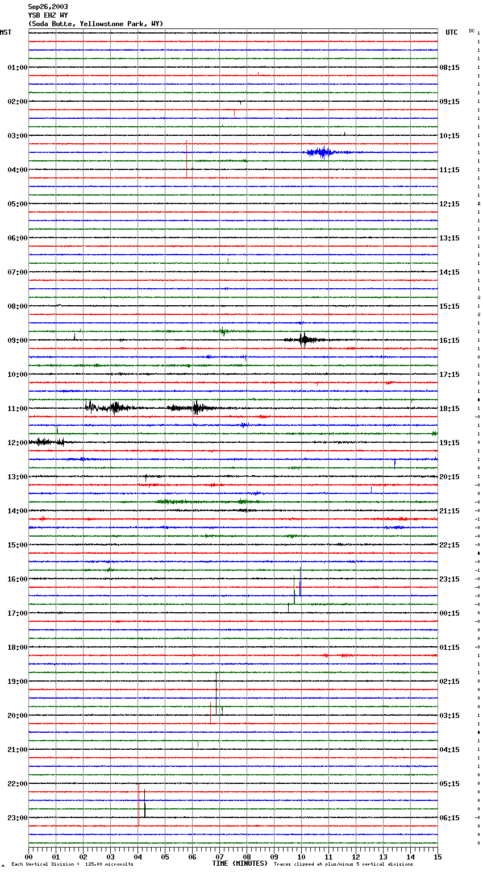Click minute 03 on the bottom axis
The image size is (483, 872).
110,857
